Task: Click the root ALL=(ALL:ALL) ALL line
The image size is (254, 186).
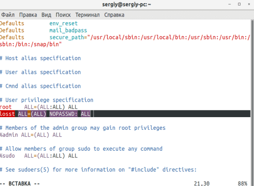Action: [x=39, y=107]
